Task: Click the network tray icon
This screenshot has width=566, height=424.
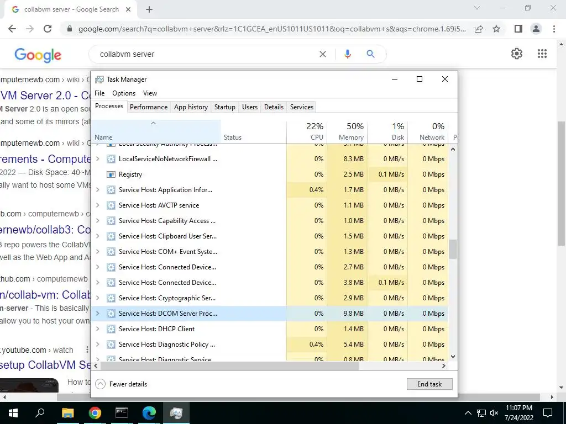Action: click(481, 413)
